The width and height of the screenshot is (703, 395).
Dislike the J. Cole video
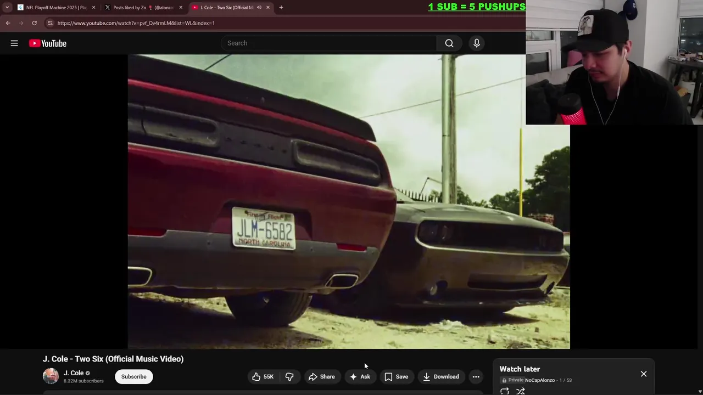289,377
